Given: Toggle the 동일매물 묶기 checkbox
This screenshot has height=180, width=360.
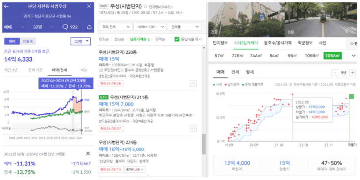Looking at the screenshot, I should coord(177,39).
